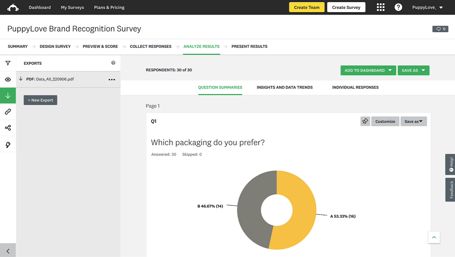
Task: Collapse the left sidebar with the chevron
Action: tap(8, 251)
